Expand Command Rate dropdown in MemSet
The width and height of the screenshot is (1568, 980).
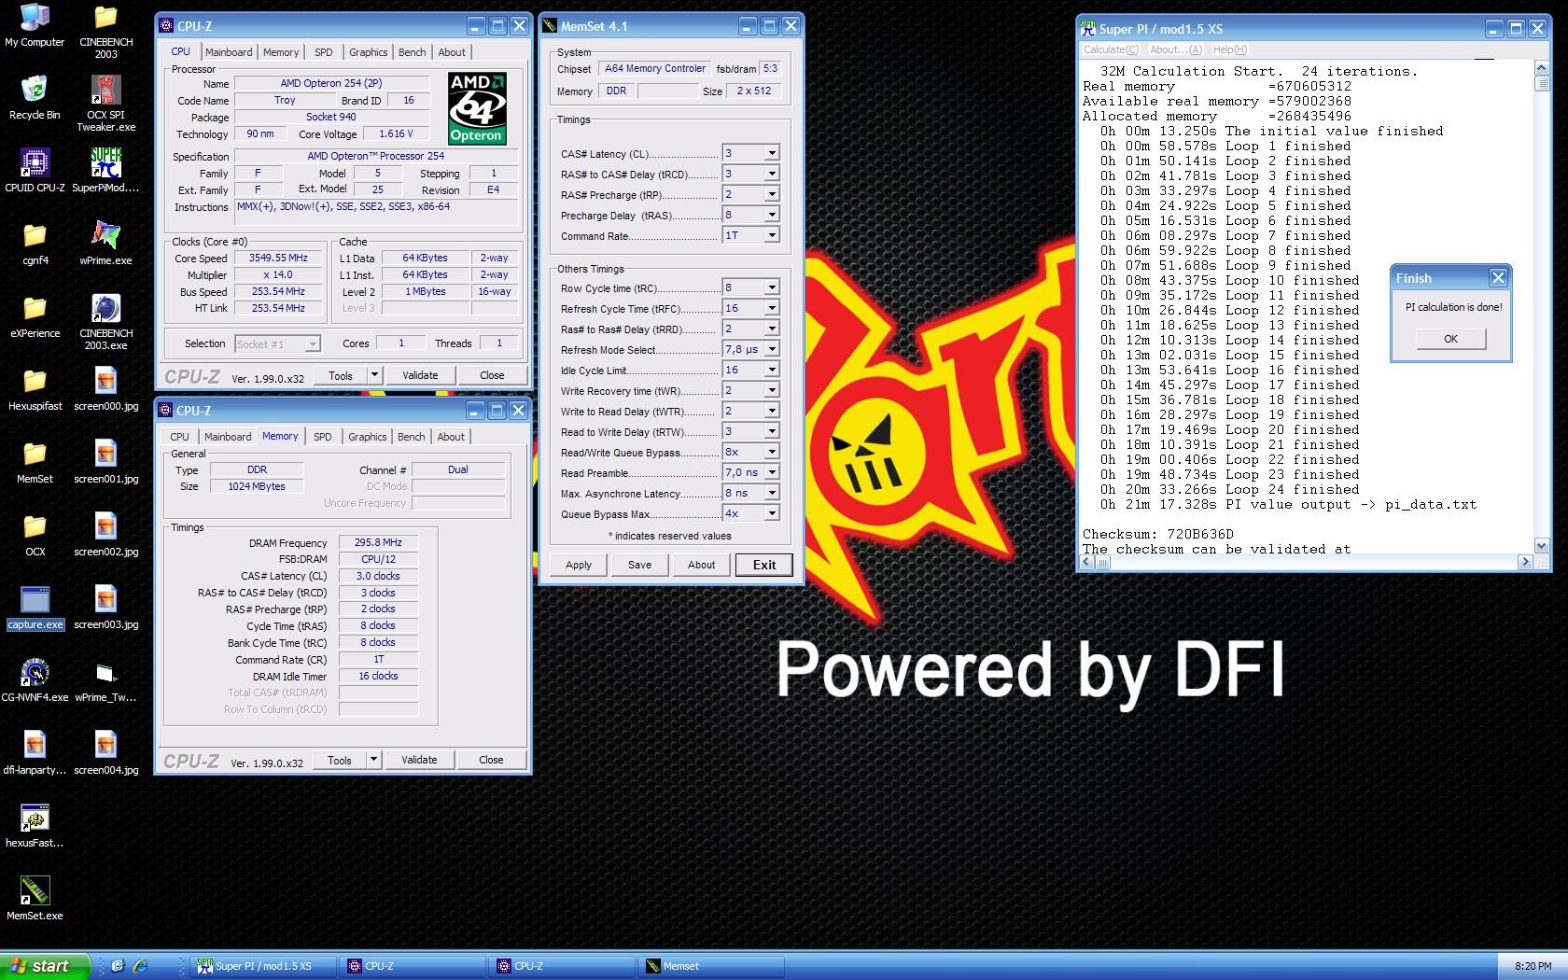point(772,235)
